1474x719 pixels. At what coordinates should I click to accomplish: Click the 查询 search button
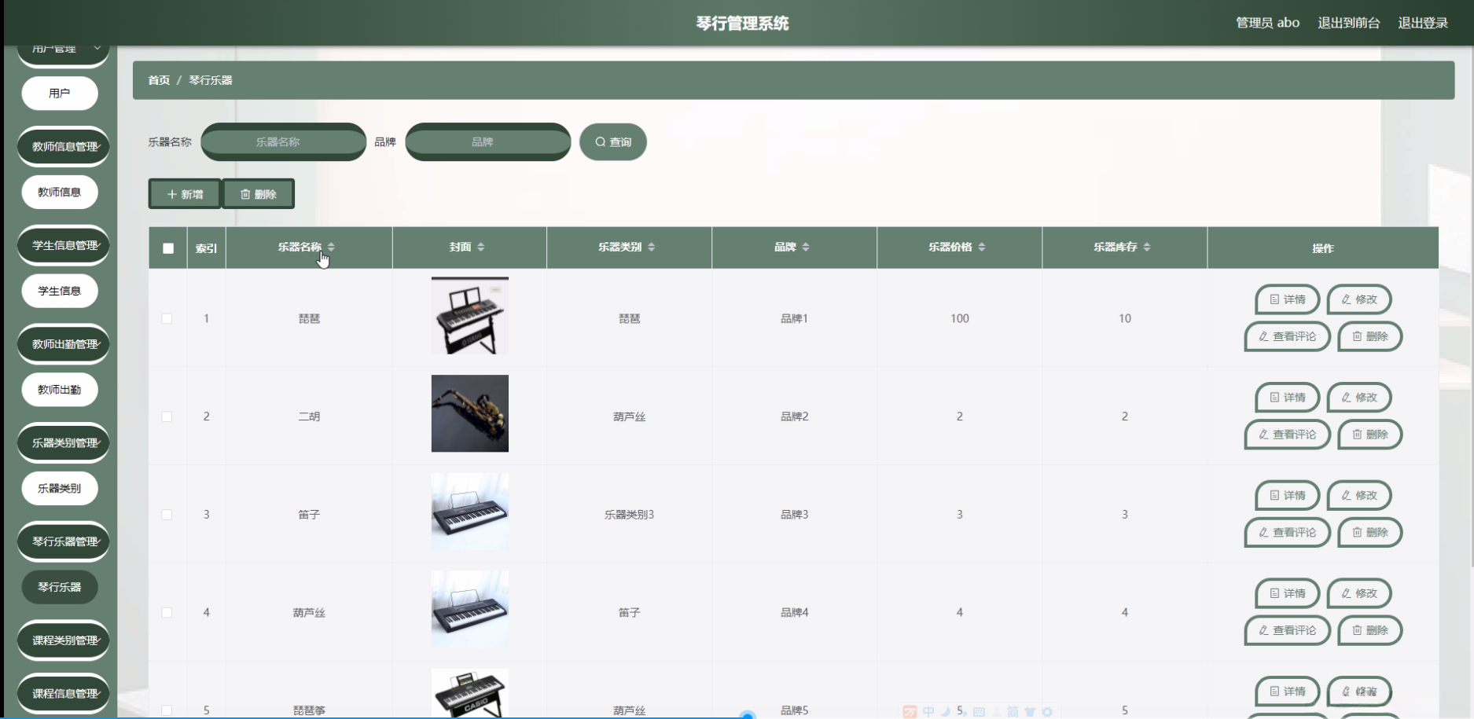click(x=613, y=142)
